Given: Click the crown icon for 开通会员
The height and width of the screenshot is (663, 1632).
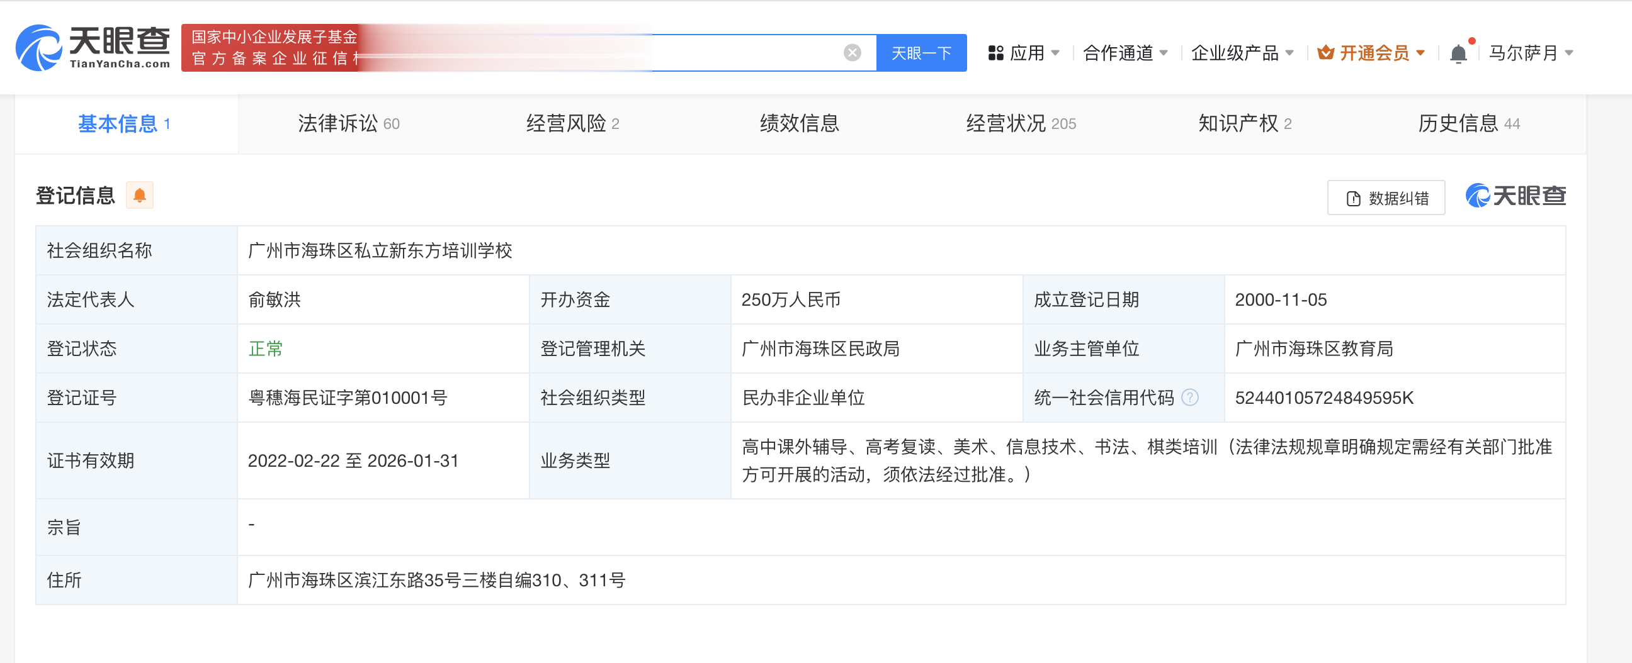Looking at the screenshot, I should point(1325,53).
